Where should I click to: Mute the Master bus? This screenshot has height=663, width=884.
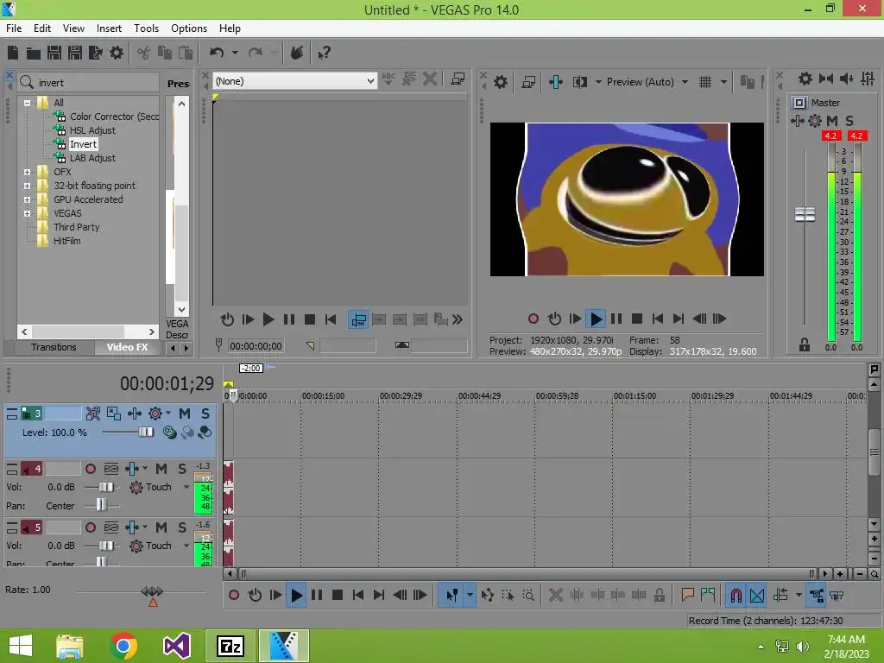pos(832,121)
